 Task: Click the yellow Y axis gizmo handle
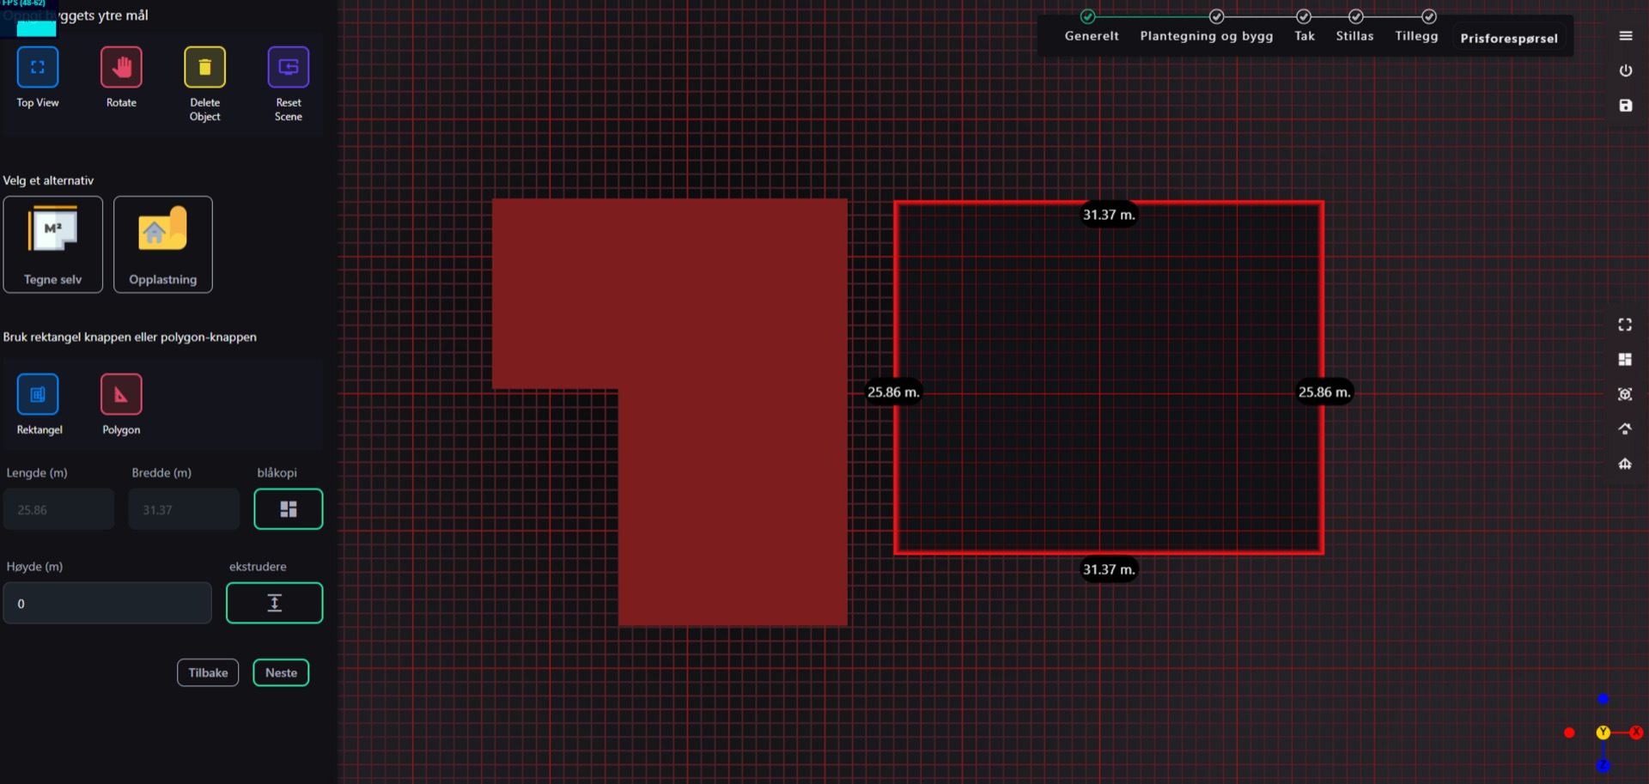pos(1603,732)
